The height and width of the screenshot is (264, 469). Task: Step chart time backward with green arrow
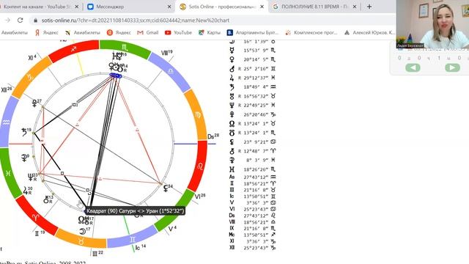pyautogui.click(x=413, y=67)
